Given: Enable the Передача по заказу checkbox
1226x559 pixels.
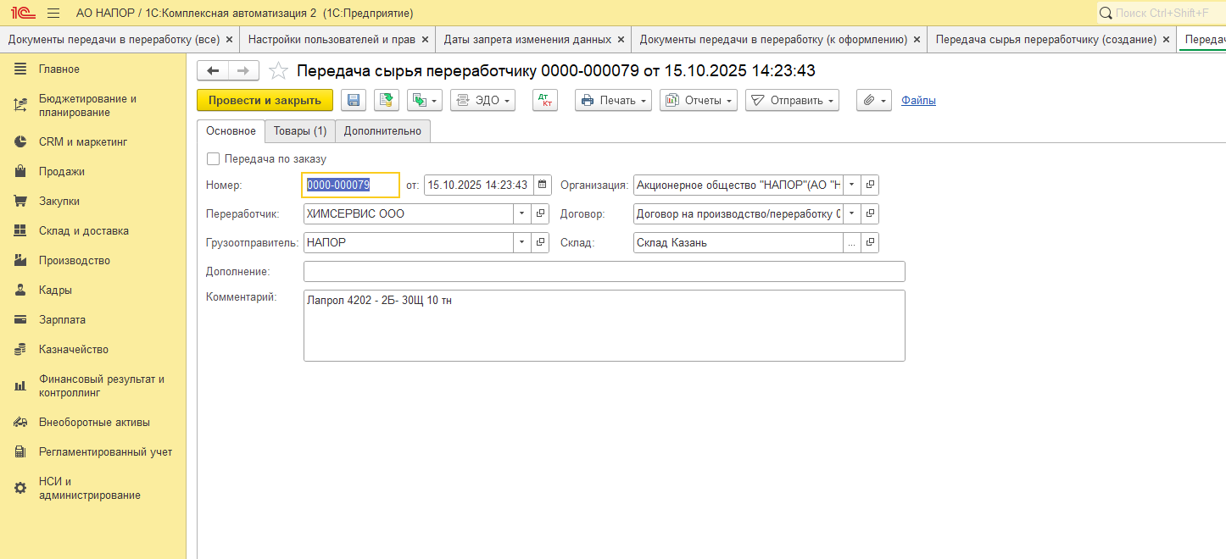Looking at the screenshot, I should (213, 158).
